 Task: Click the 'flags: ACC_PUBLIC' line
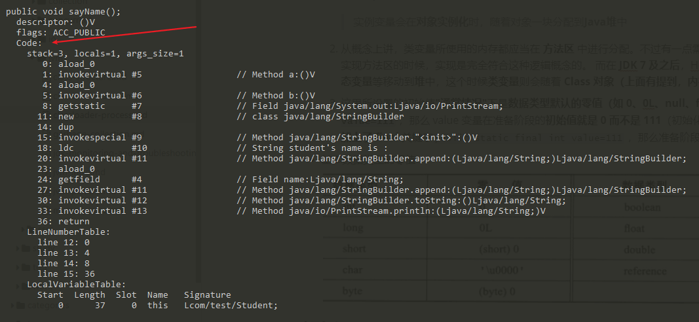[x=61, y=33]
